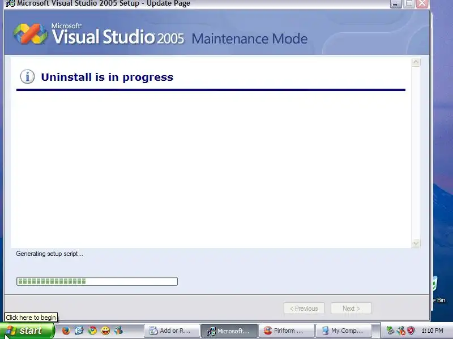Launch Google Chrome from quick launch
The image size is (453, 339).
92,331
